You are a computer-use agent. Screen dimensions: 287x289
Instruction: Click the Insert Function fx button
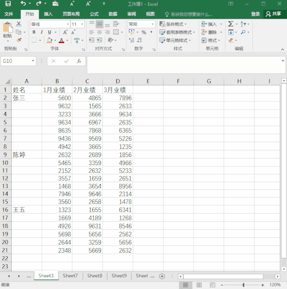pyautogui.click(x=79, y=61)
